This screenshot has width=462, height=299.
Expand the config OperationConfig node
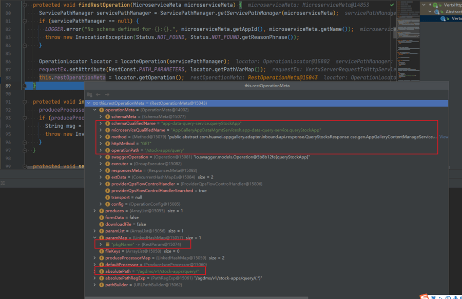click(101, 204)
